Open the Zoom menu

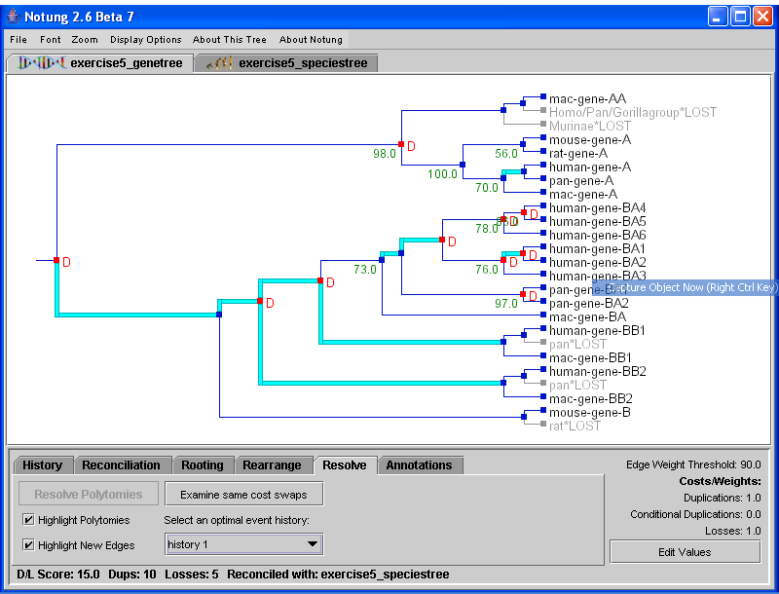click(85, 40)
